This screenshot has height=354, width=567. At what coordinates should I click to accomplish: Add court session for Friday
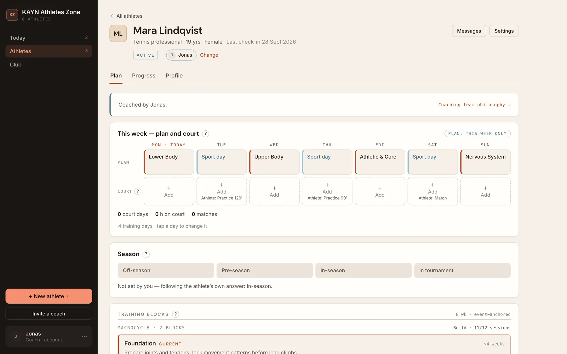(x=380, y=191)
